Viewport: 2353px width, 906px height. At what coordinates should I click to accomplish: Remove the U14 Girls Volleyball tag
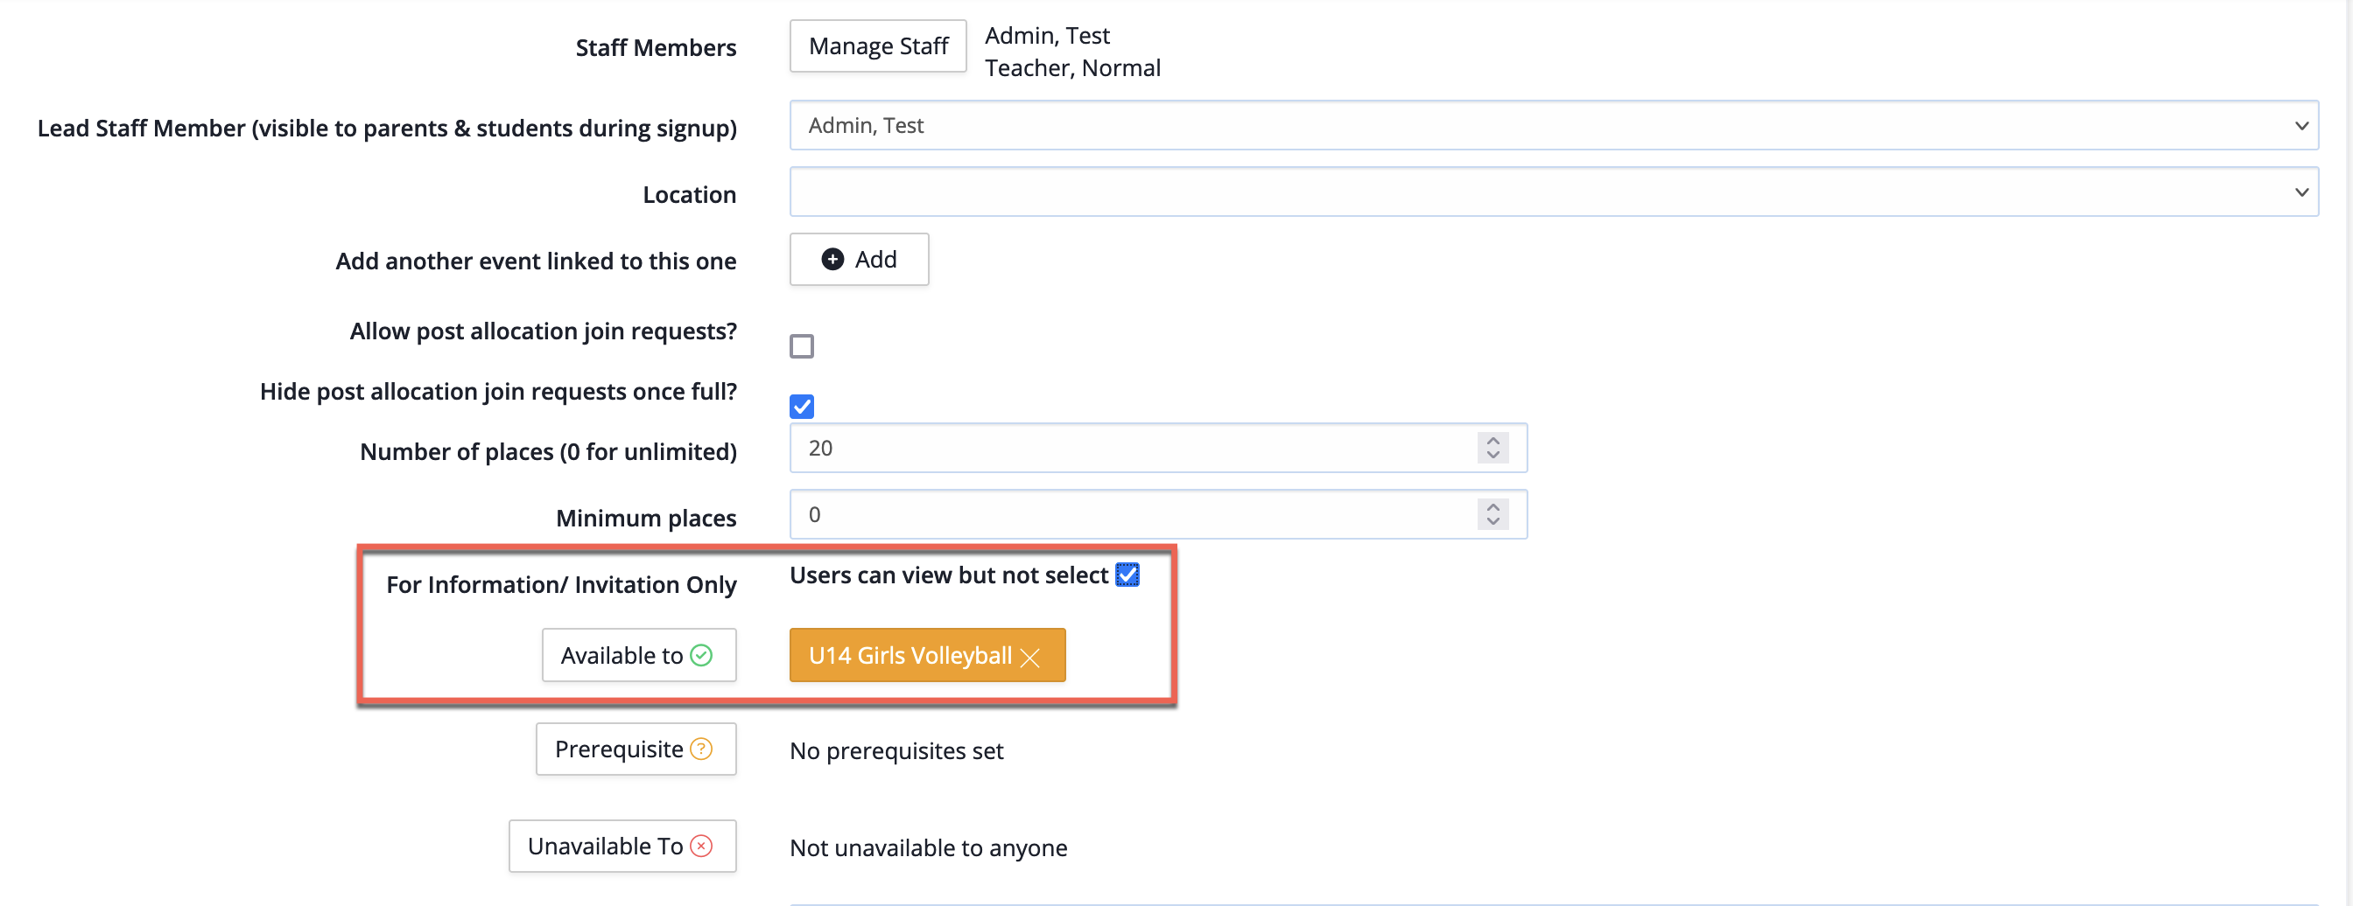click(1030, 657)
